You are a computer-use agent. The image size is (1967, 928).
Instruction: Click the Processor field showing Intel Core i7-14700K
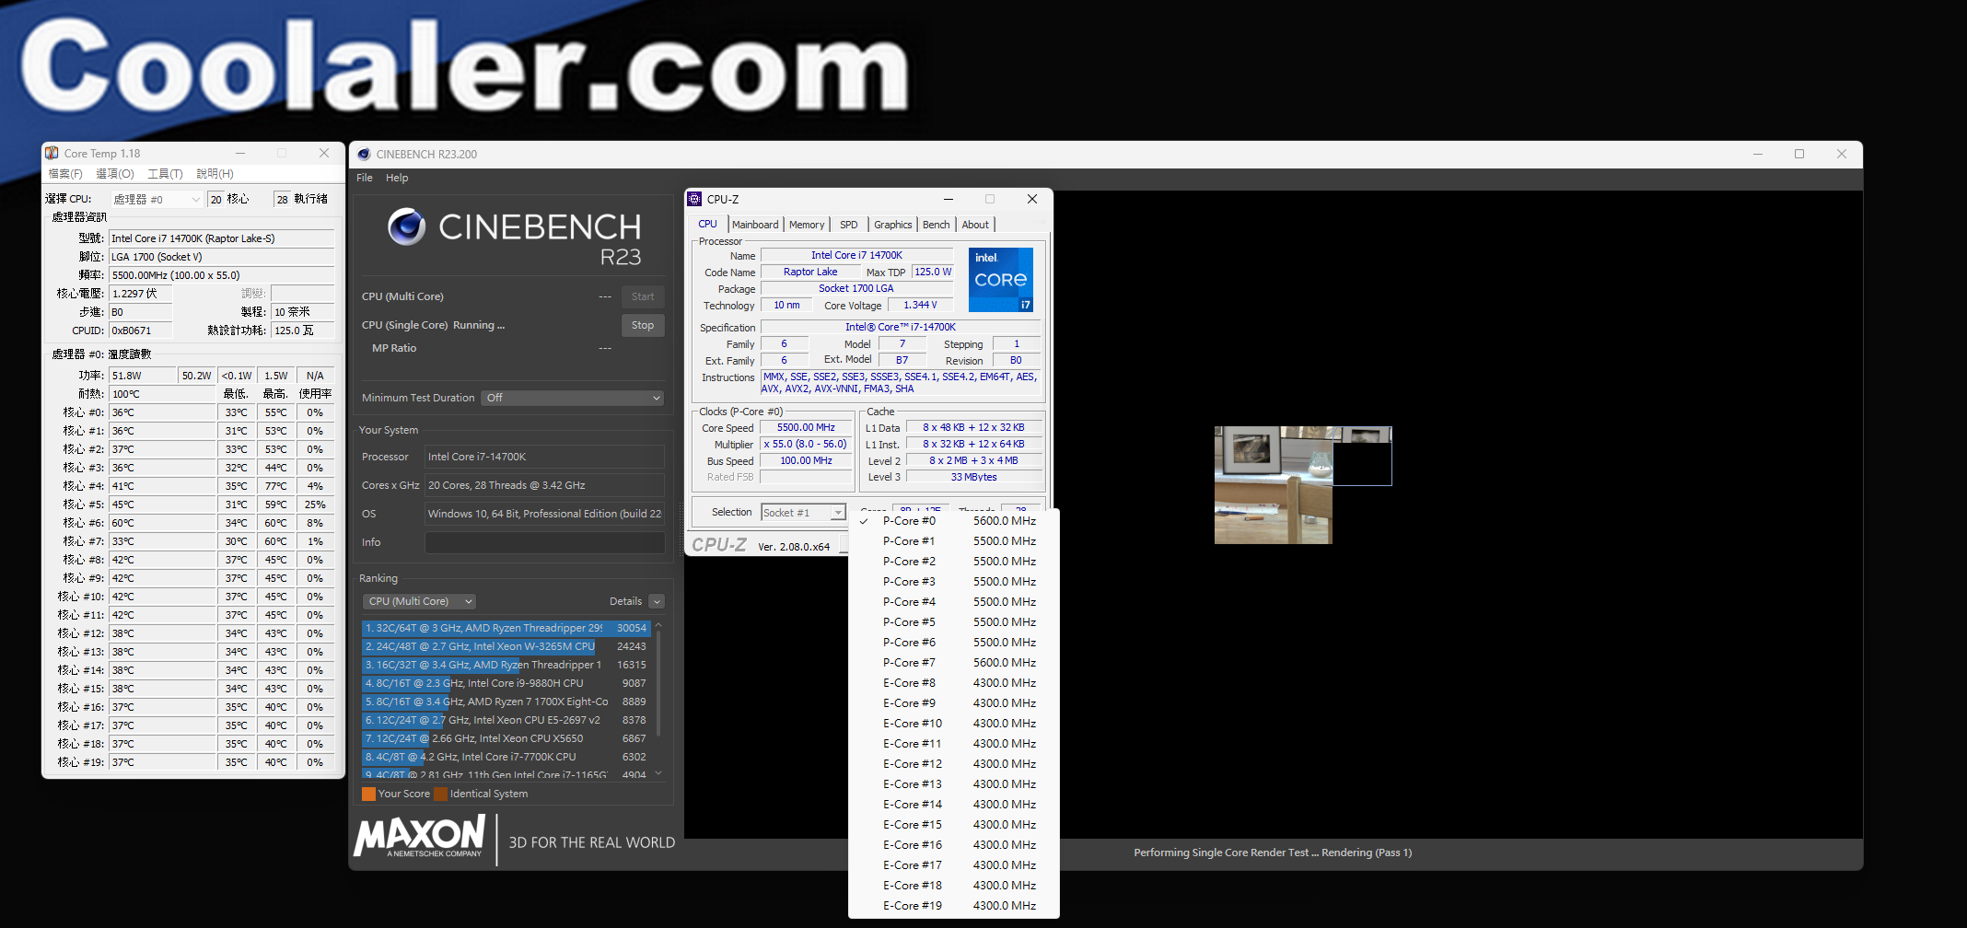point(544,457)
